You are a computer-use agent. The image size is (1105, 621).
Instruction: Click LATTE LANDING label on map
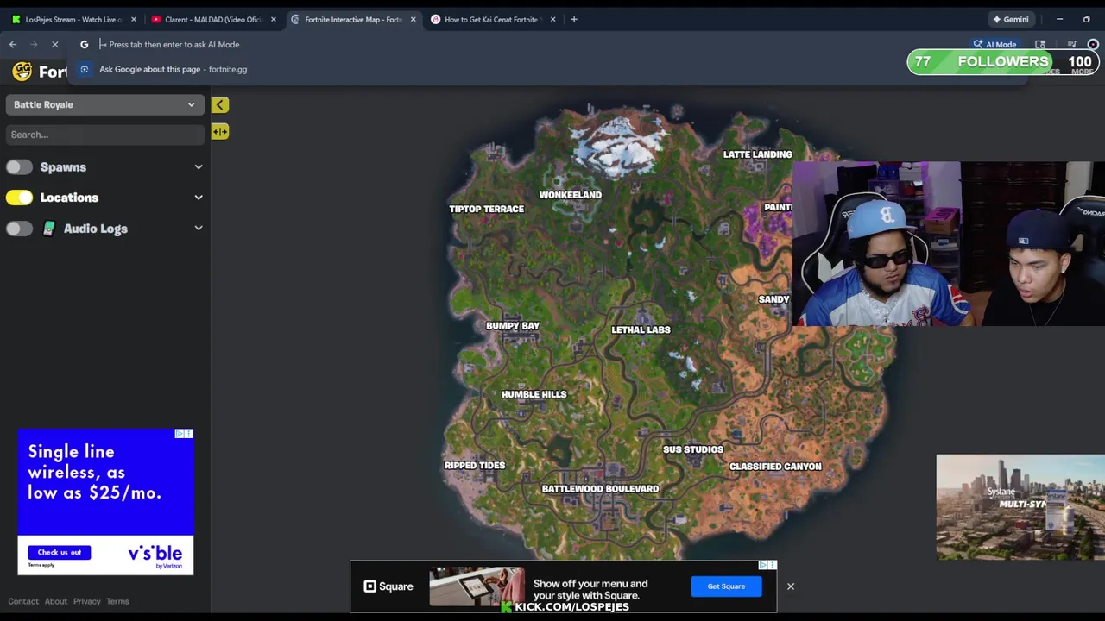pyautogui.click(x=757, y=154)
